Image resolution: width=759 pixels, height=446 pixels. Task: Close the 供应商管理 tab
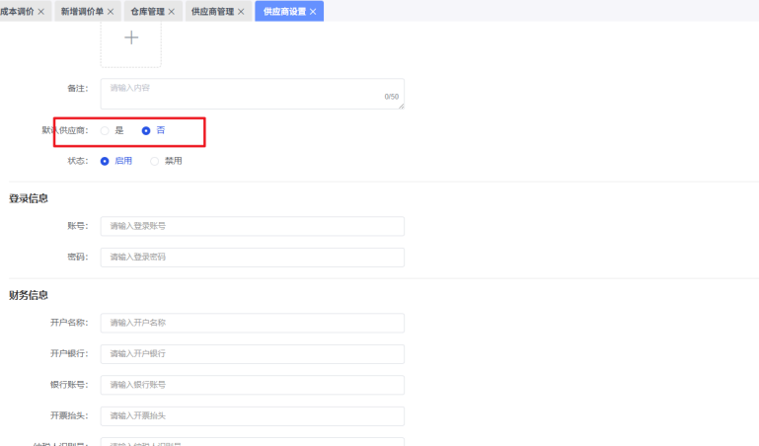point(241,12)
